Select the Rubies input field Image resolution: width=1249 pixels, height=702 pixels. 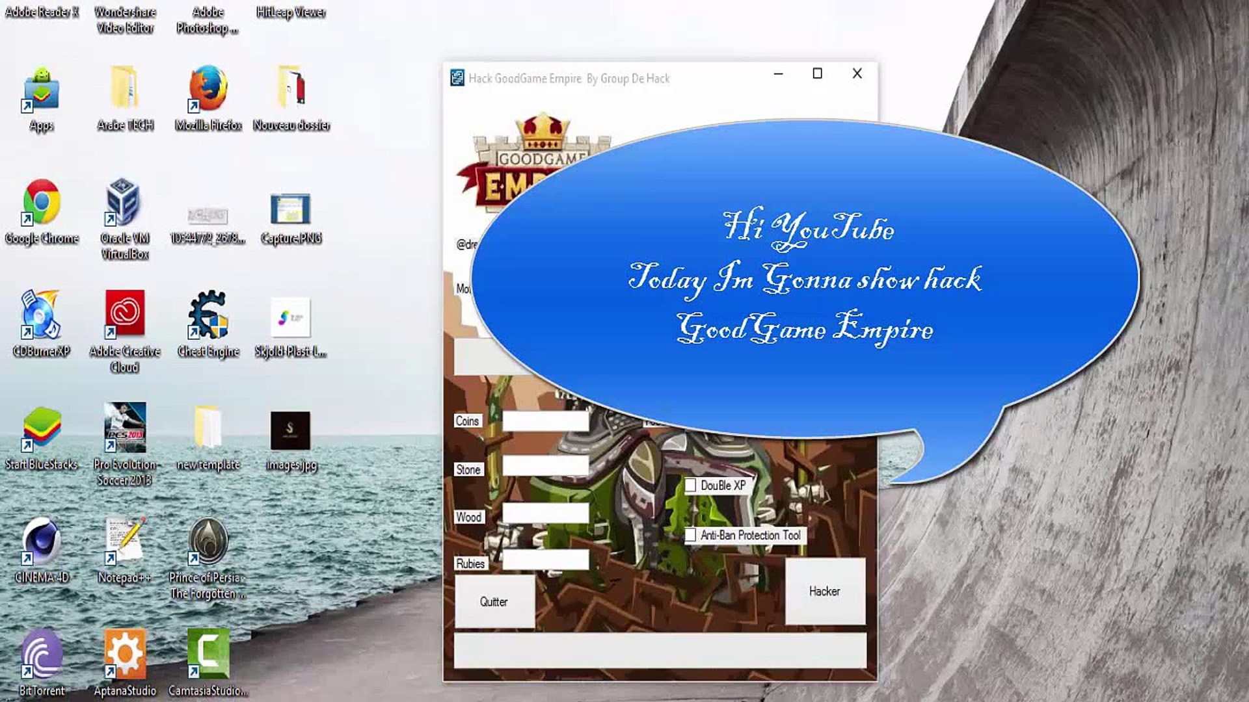[x=546, y=560]
